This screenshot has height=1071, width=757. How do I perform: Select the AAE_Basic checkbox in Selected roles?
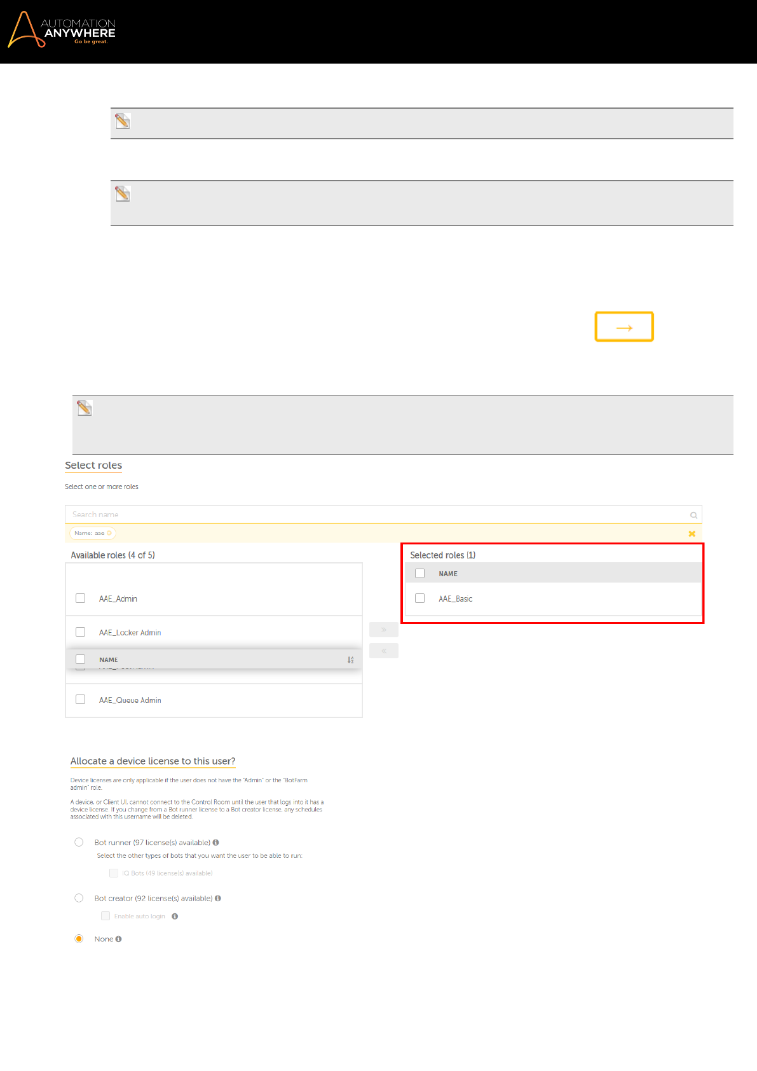tap(419, 598)
